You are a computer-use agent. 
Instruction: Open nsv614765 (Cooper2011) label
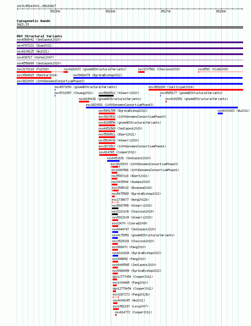point(118,152)
